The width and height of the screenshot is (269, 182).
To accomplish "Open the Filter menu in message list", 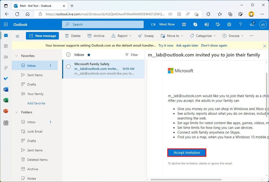I will 131,55.
